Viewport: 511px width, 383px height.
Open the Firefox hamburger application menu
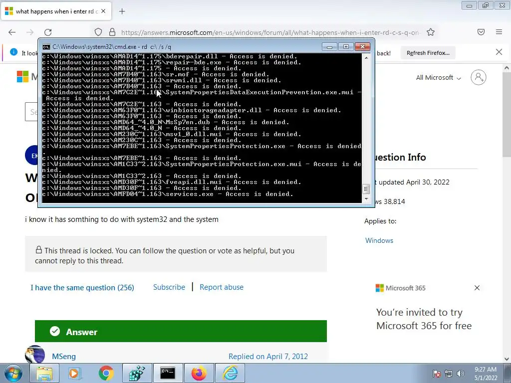point(499,32)
